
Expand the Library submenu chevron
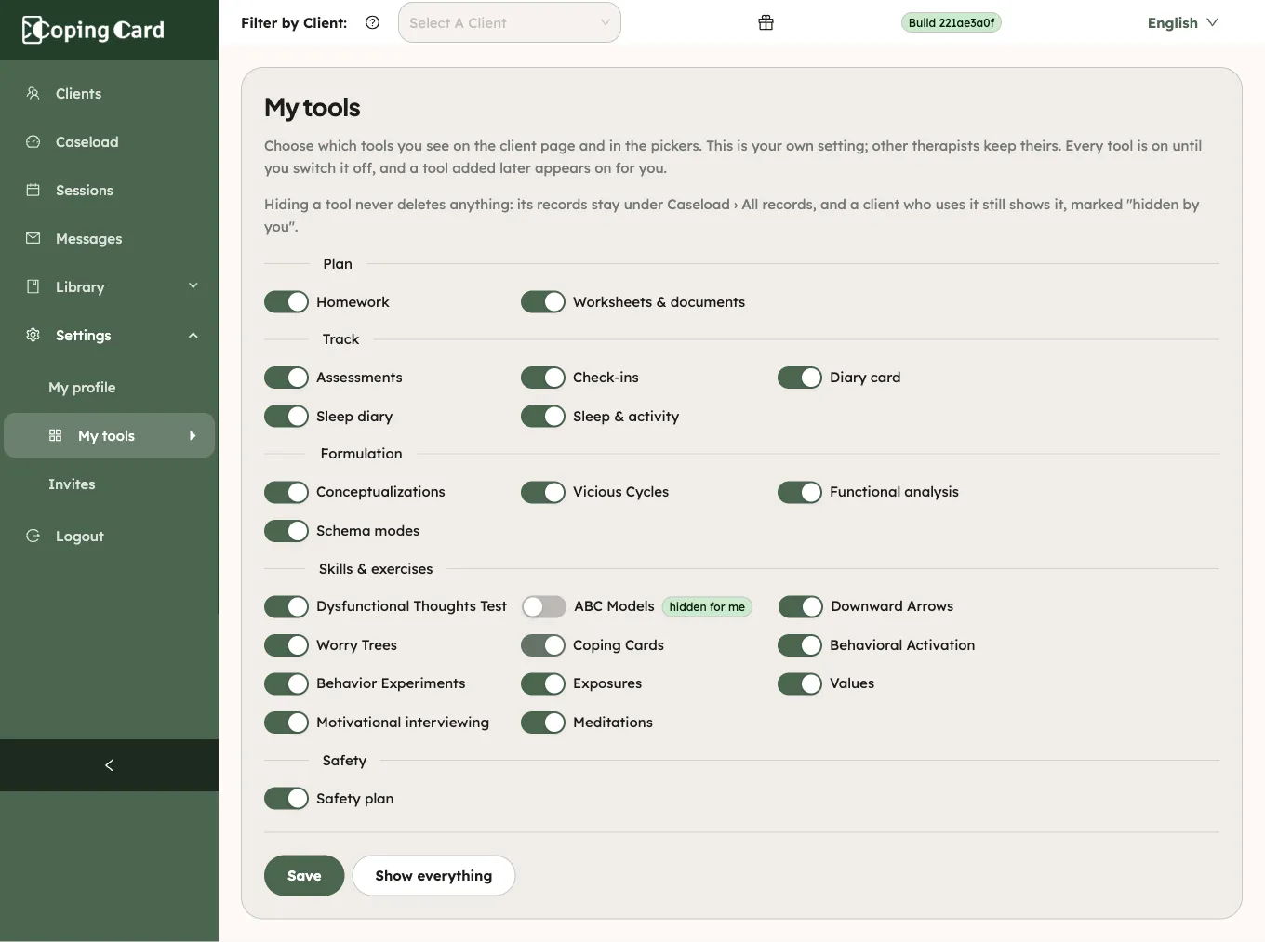(x=193, y=285)
